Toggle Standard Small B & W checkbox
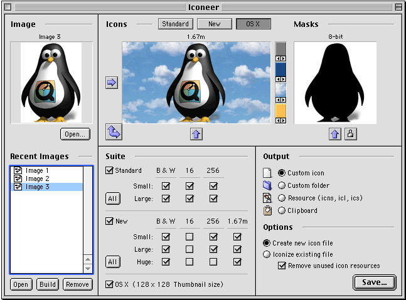 [x=166, y=186]
